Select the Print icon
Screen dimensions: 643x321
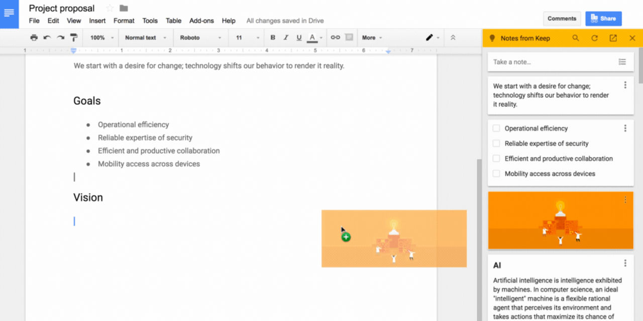[34, 38]
